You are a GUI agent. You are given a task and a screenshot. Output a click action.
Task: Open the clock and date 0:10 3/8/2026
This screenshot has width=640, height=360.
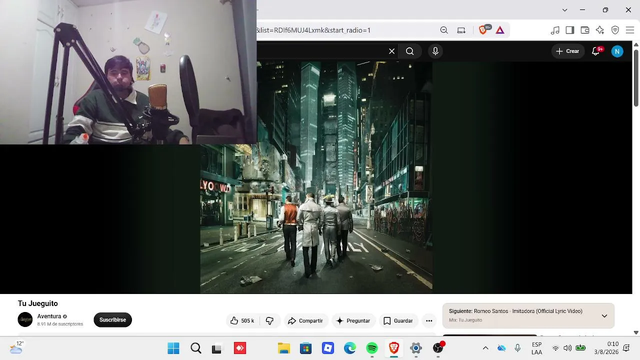pos(606,348)
